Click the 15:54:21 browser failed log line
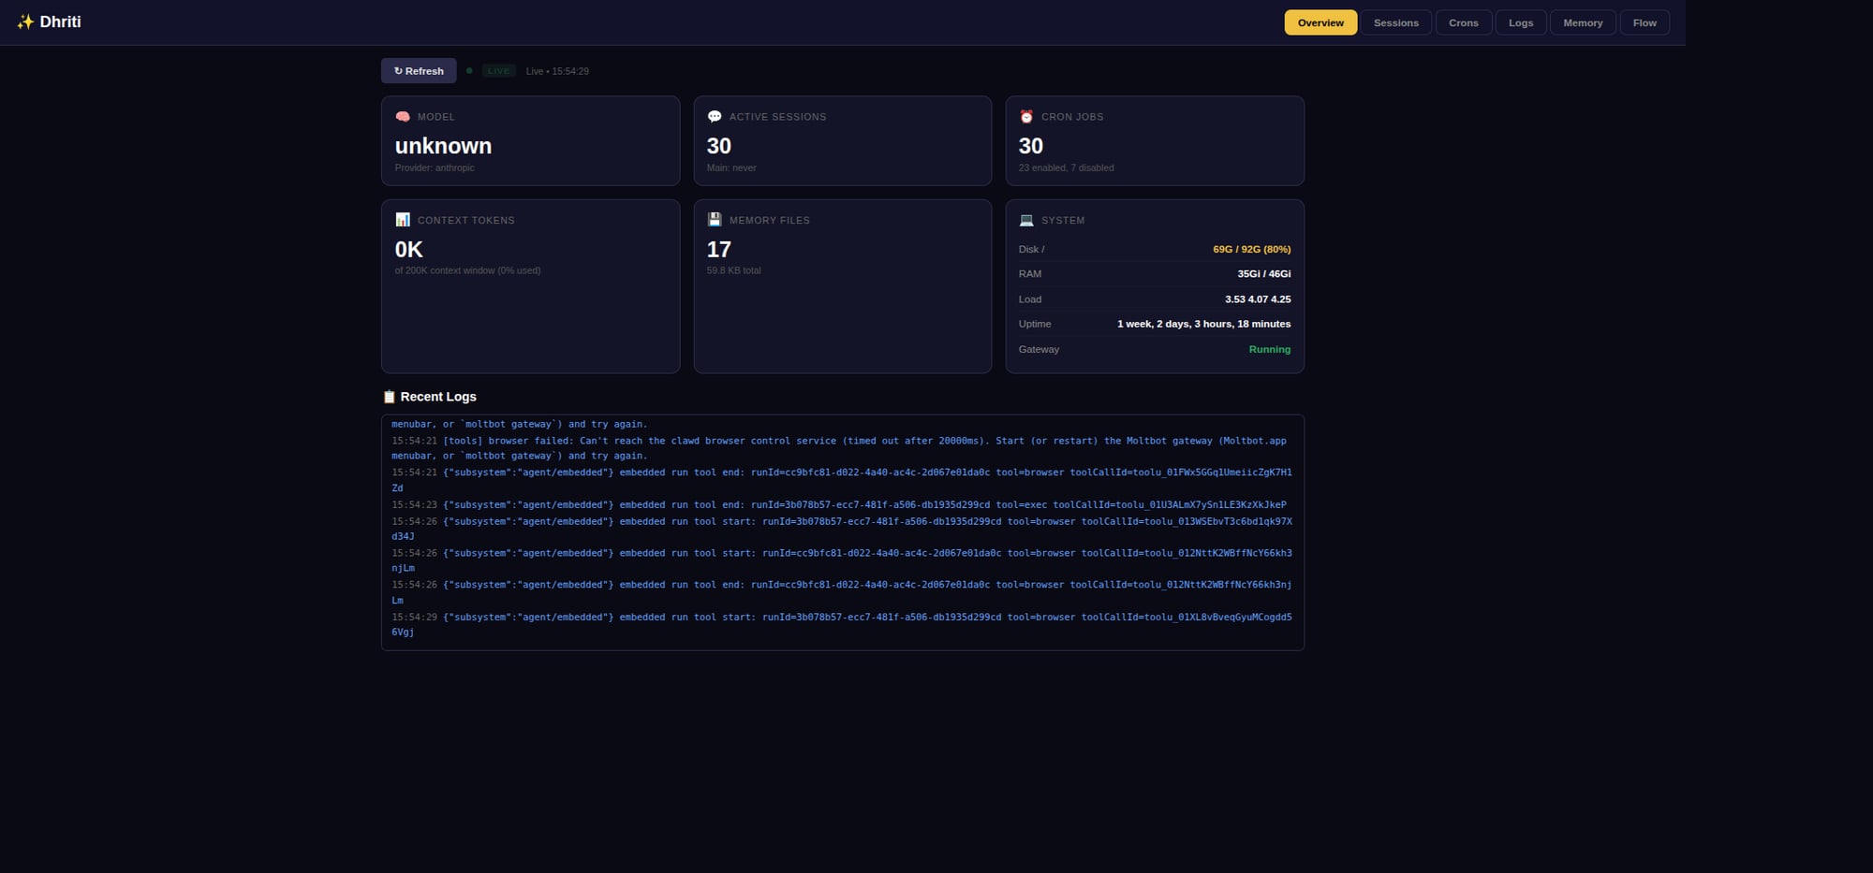Image resolution: width=1873 pixels, height=873 pixels. tap(841, 448)
